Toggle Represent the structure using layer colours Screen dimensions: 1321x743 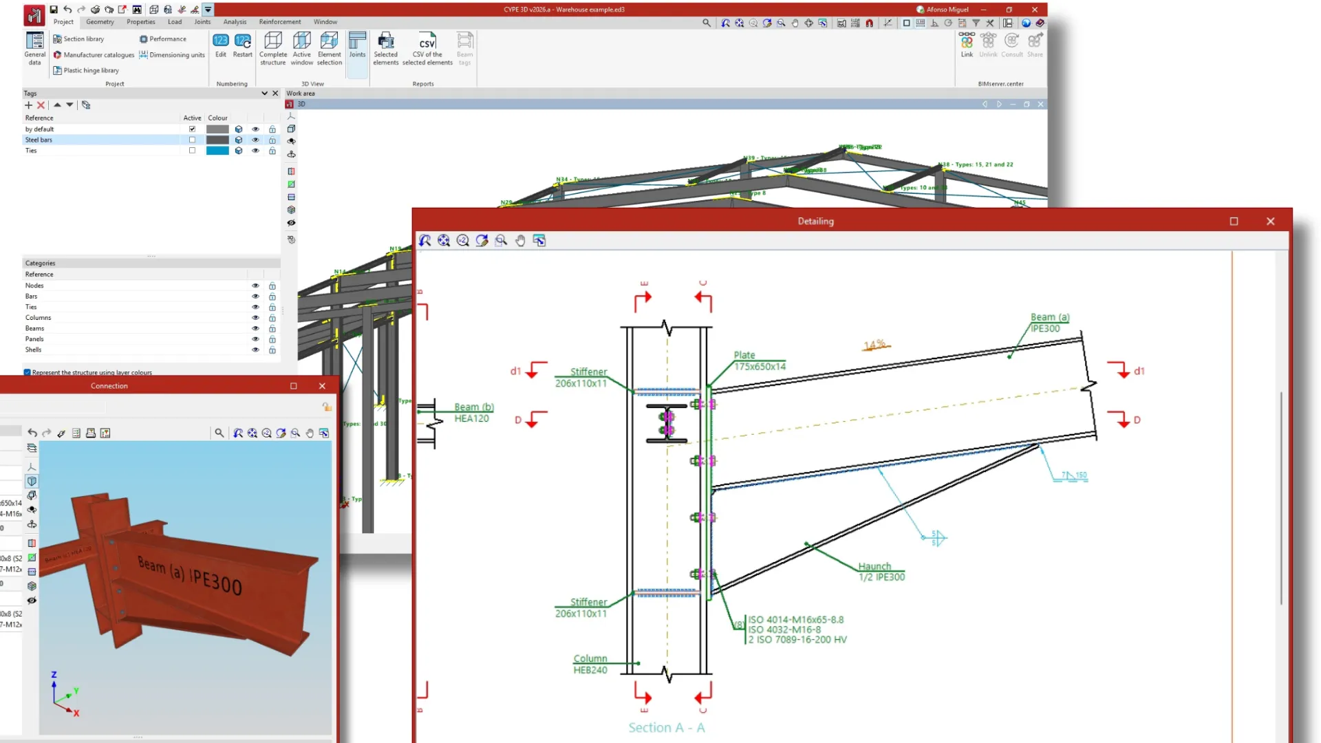click(28, 372)
